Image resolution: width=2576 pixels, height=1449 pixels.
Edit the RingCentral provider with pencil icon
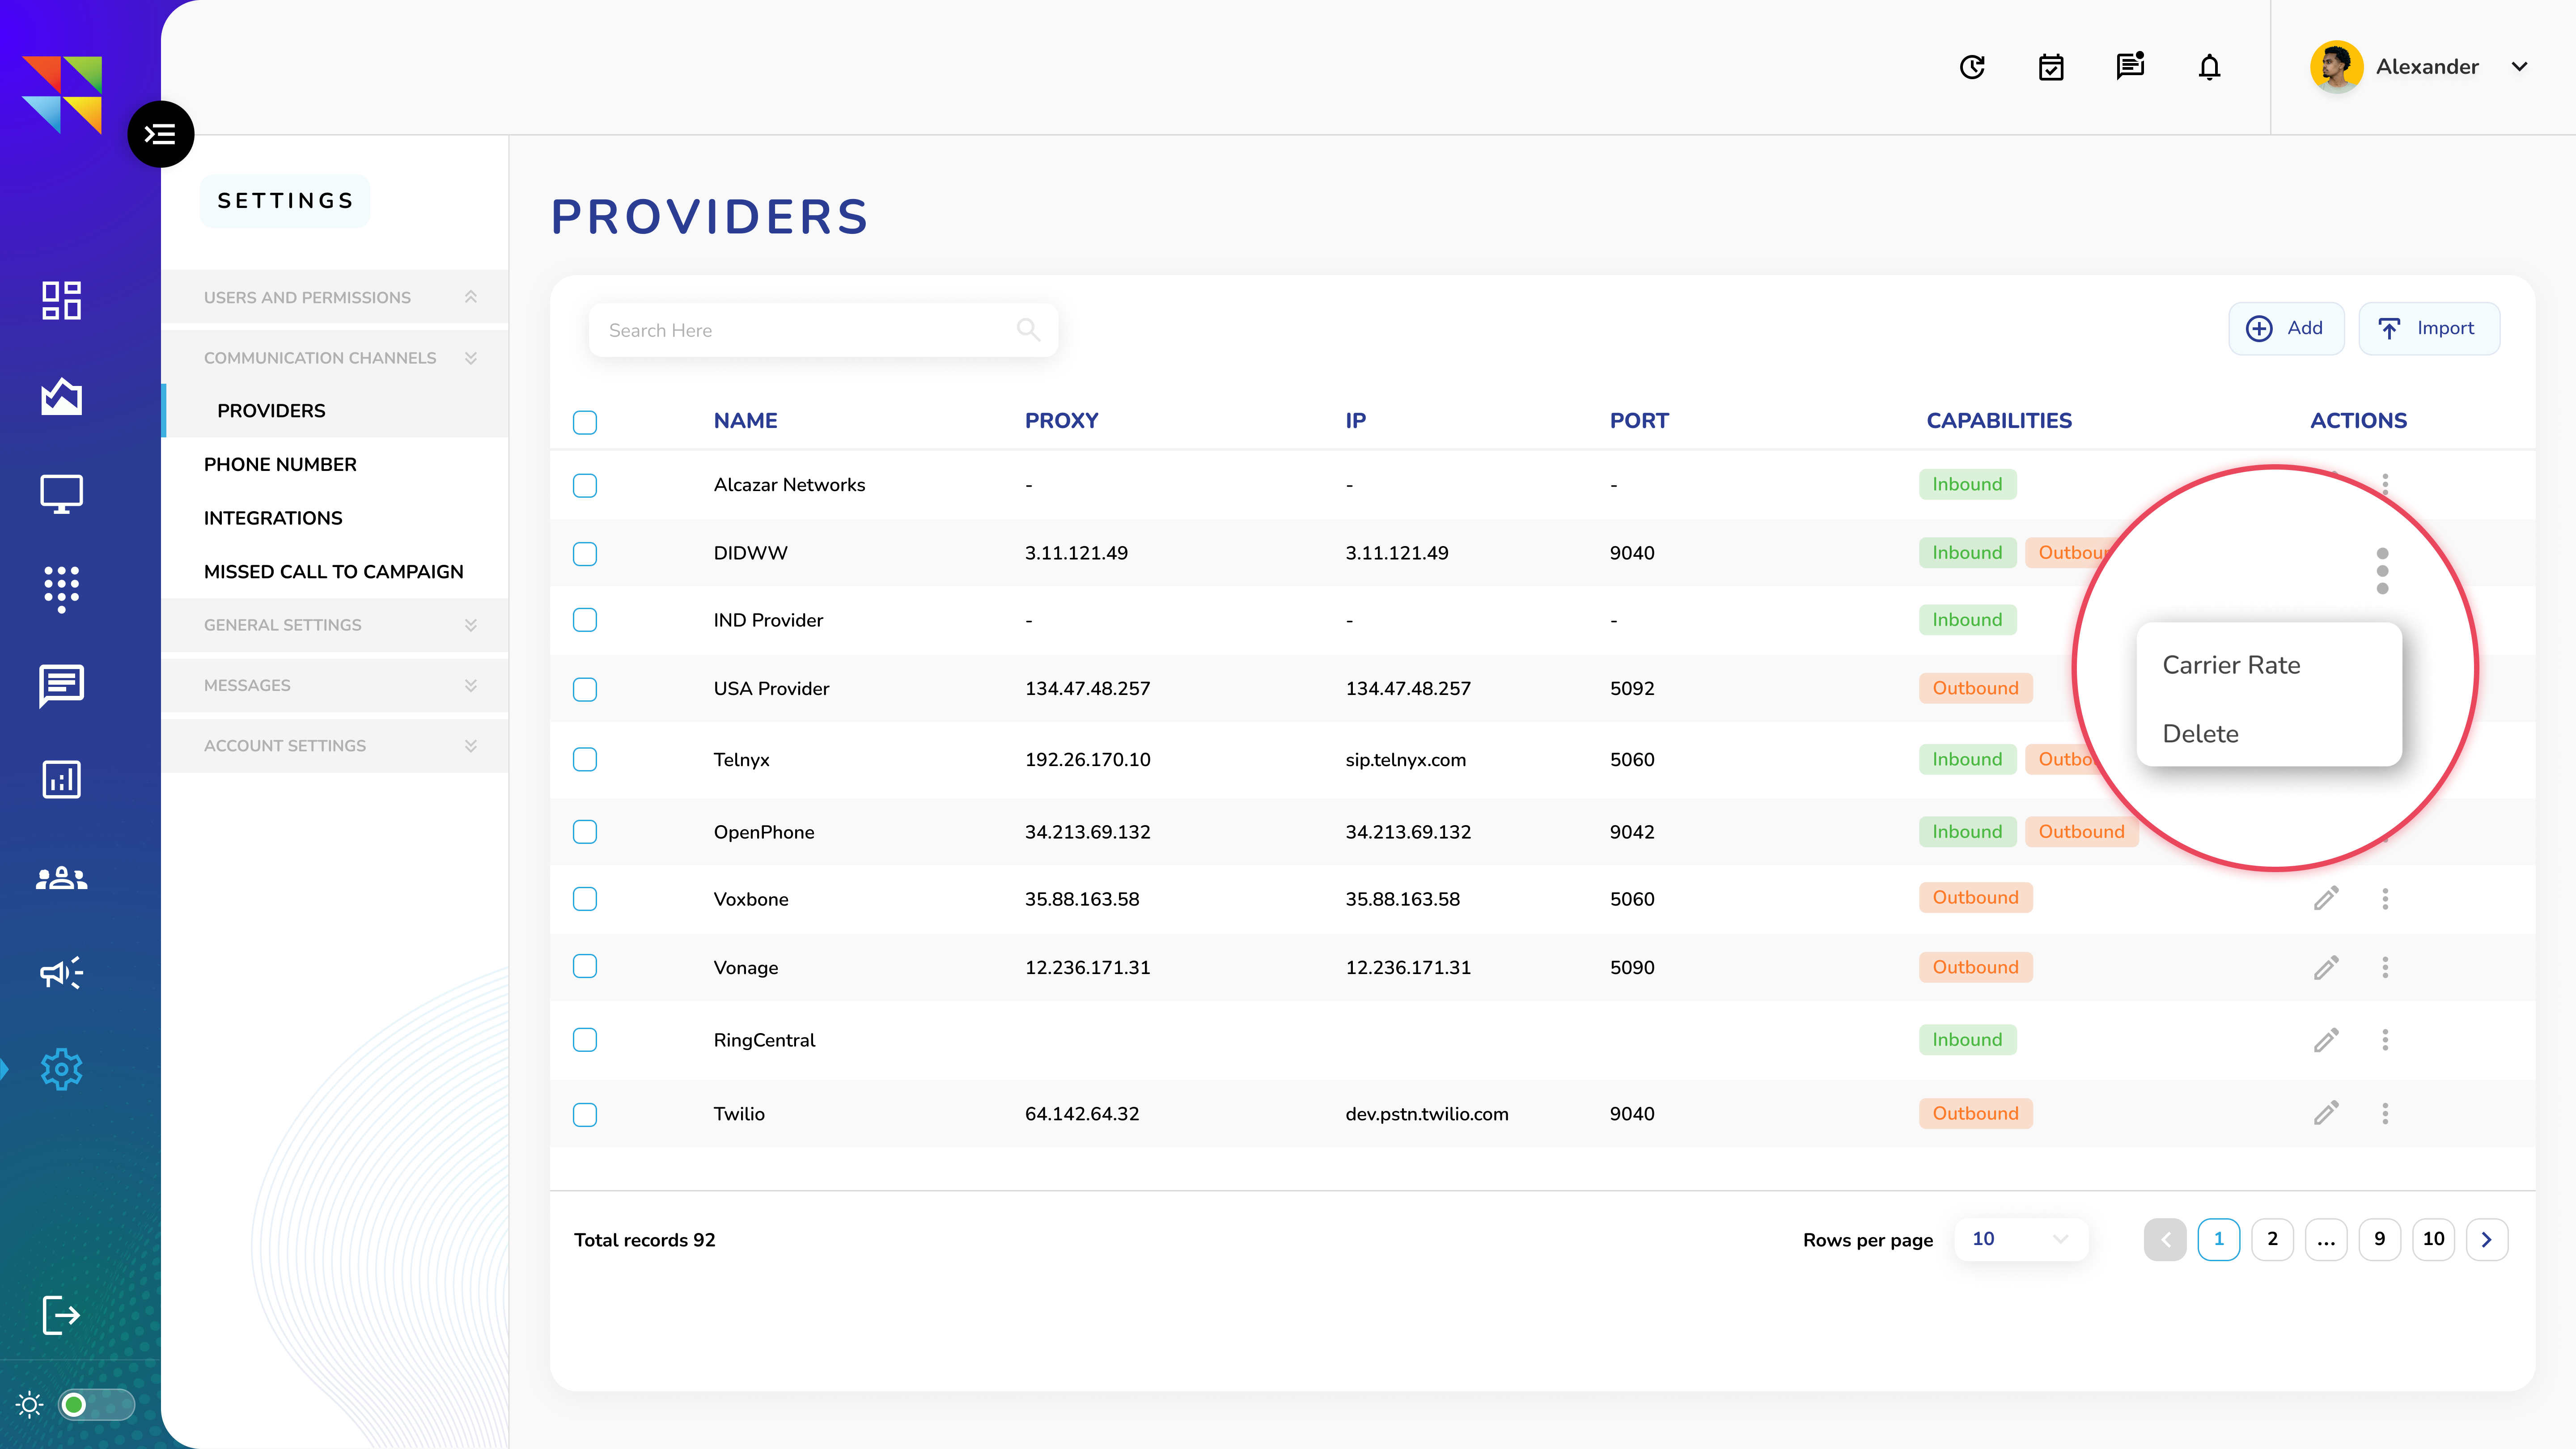click(2326, 1040)
